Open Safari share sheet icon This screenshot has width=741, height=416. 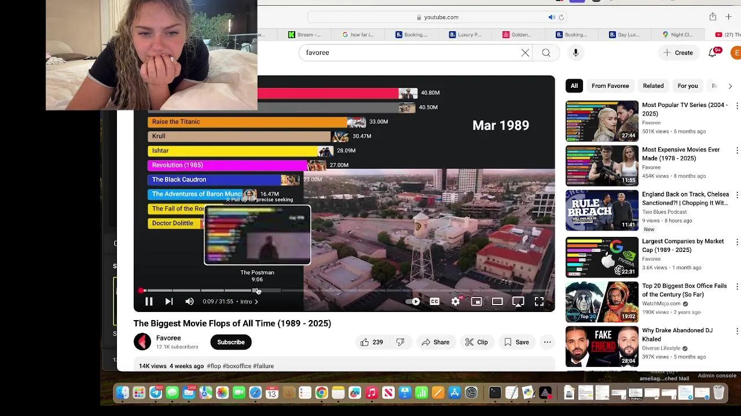(x=713, y=17)
